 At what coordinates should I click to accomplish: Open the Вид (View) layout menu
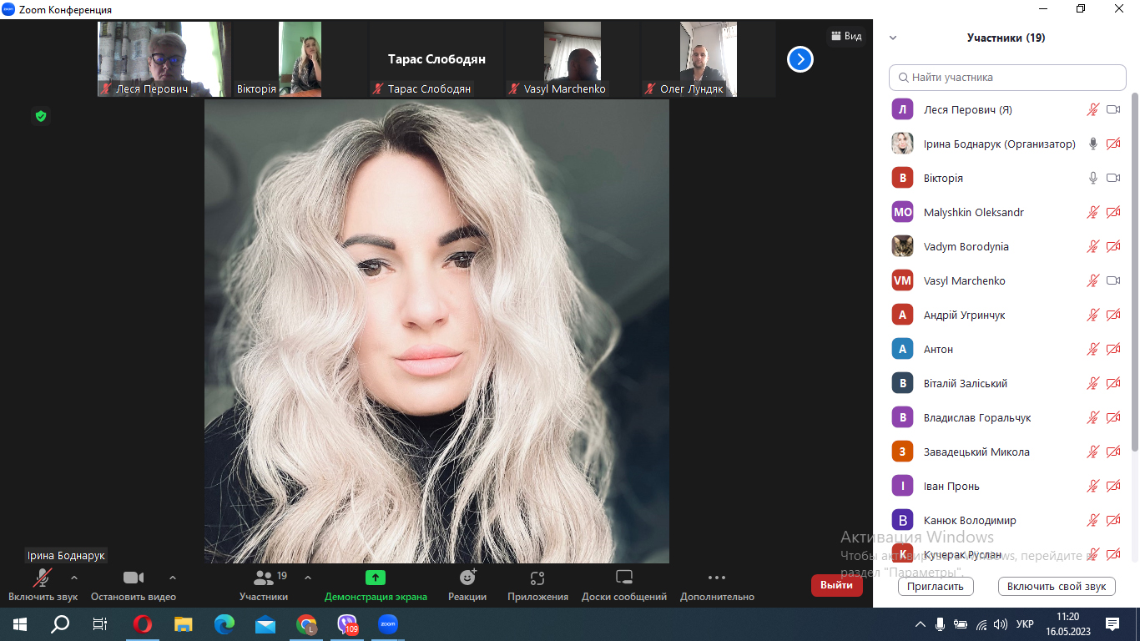[x=845, y=36]
